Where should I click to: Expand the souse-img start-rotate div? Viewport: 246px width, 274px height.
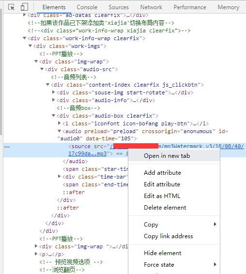(53, 92)
